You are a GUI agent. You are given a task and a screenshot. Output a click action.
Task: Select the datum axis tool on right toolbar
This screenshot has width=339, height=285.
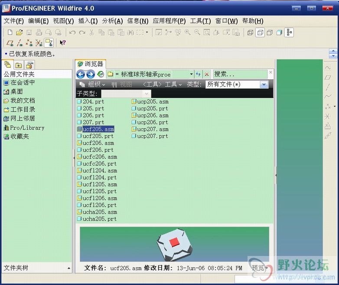[x=328, y=87]
